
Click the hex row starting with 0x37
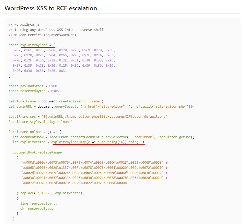pyautogui.click(x=64, y=65)
